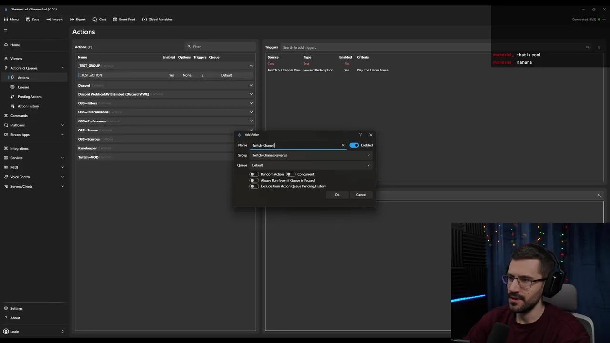Sort actions by Name column header
The width and height of the screenshot is (610, 343).
(x=82, y=57)
